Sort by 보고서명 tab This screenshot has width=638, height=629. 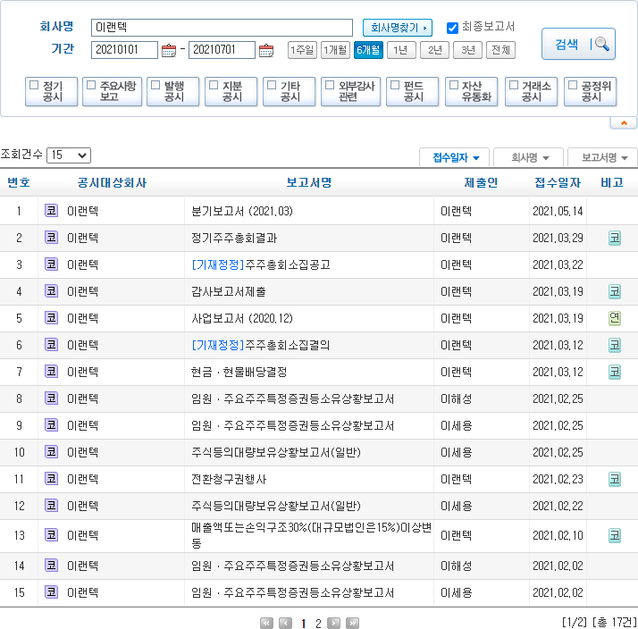click(x=603, y=157)
